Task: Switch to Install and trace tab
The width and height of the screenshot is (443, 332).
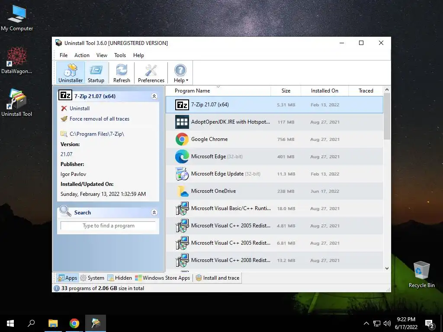Action: [x=218, y=278]
